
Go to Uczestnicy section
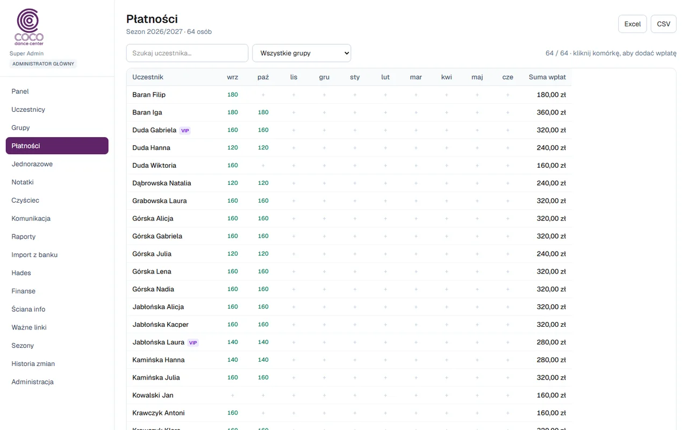point(57,110)
